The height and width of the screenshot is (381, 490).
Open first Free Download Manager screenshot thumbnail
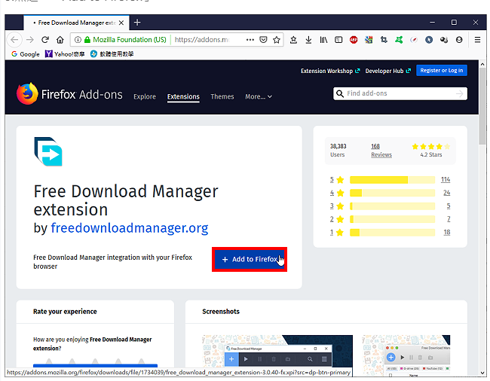click(277, 351)
